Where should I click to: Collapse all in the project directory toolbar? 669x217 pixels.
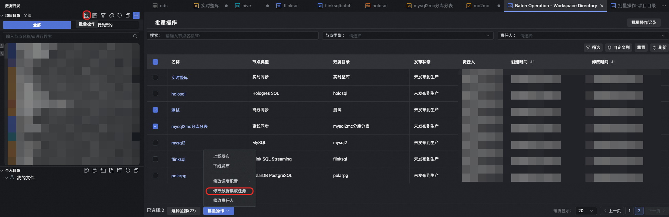pyautogui.click(x=128, y=15)
